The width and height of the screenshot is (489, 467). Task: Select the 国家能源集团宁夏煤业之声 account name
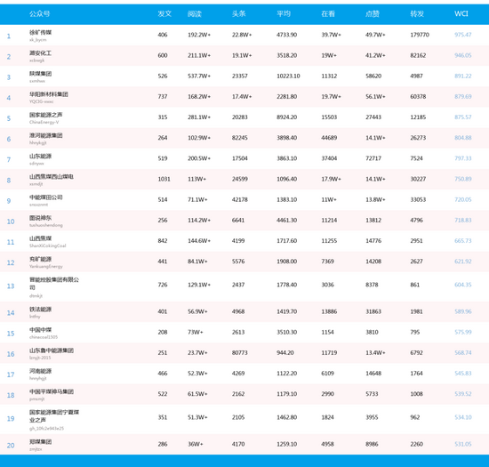[54, 415]
